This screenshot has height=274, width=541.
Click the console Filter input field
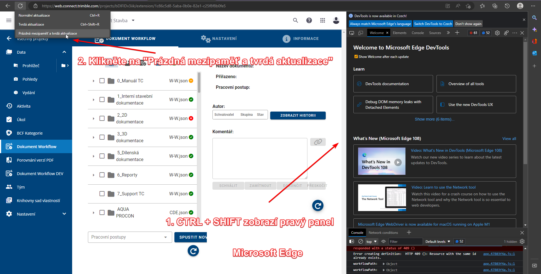point(406,241)
